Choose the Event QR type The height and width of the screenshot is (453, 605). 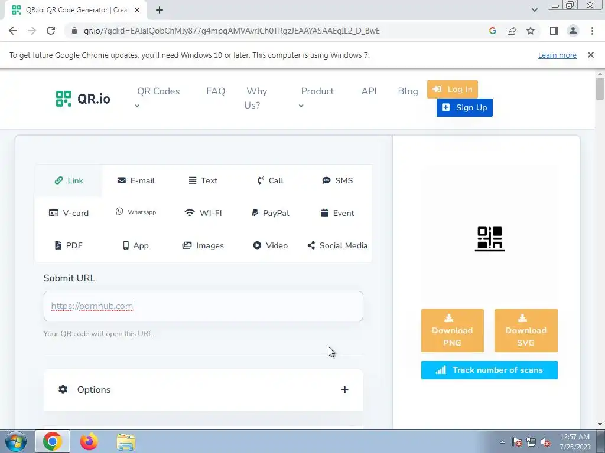tap(337, 213)
